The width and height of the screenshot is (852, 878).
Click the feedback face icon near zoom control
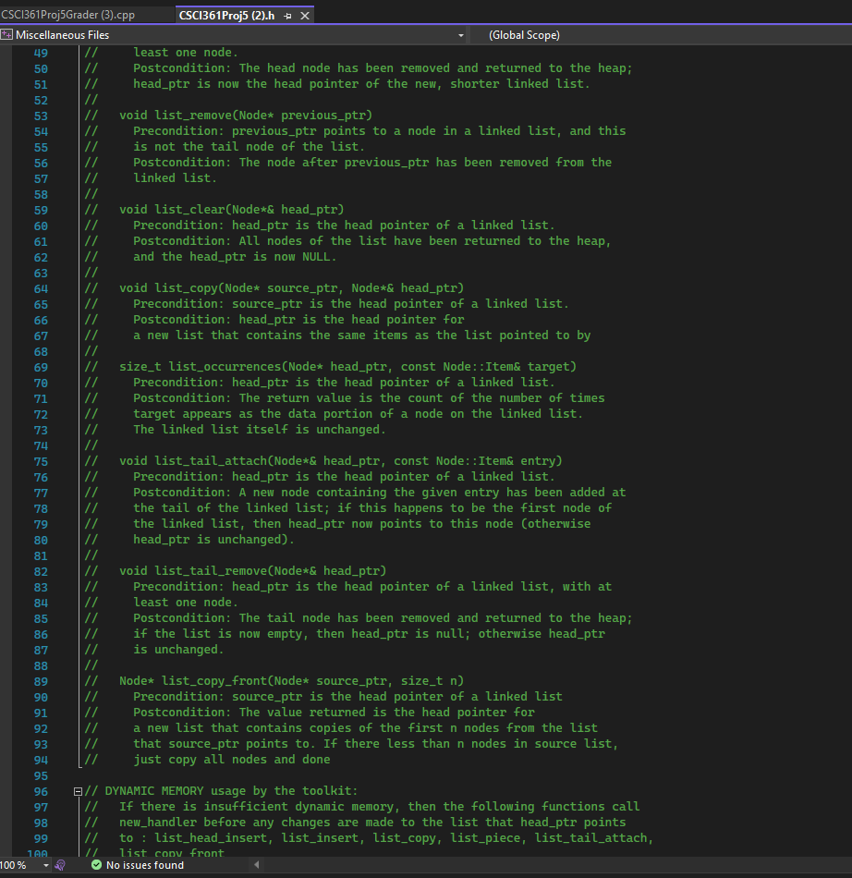59,866
